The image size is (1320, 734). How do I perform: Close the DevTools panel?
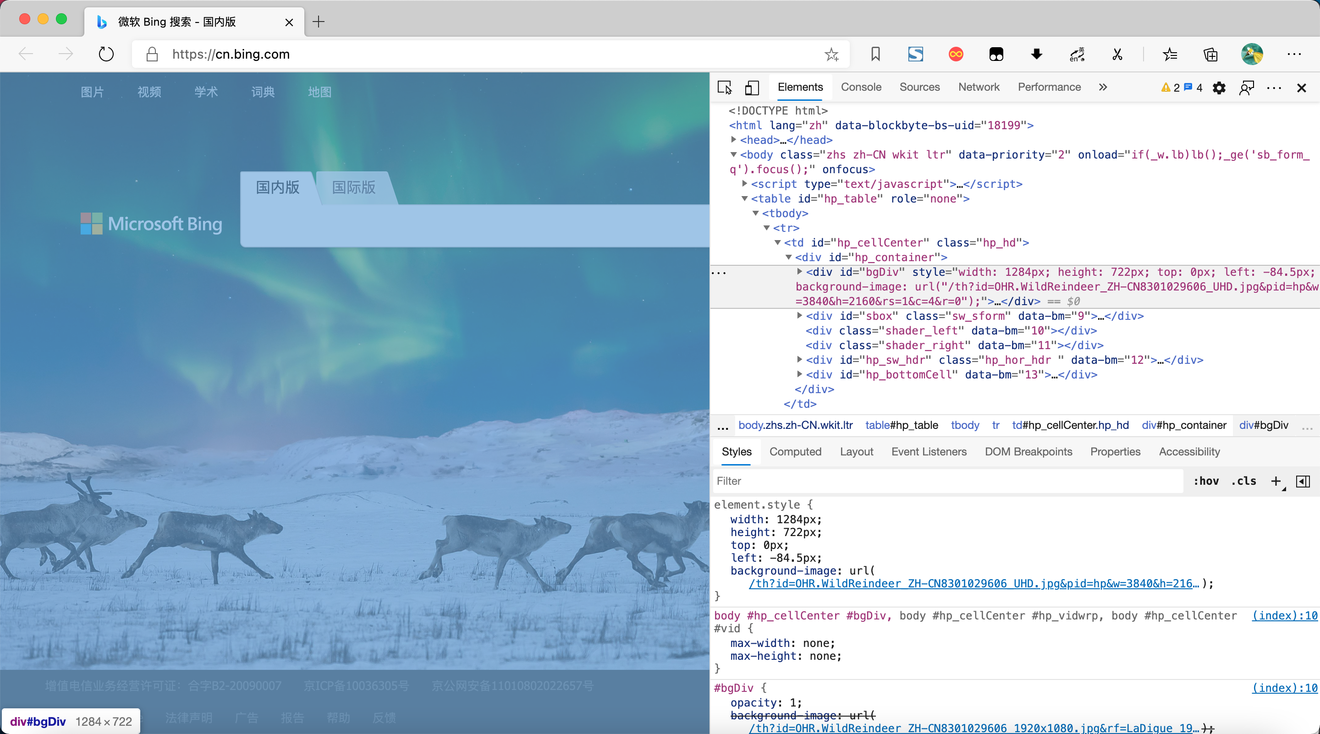[1302, 88]
